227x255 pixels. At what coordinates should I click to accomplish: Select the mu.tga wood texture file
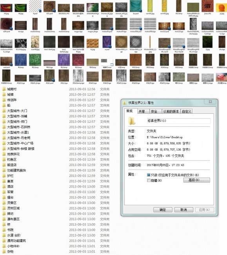point(21,25)
